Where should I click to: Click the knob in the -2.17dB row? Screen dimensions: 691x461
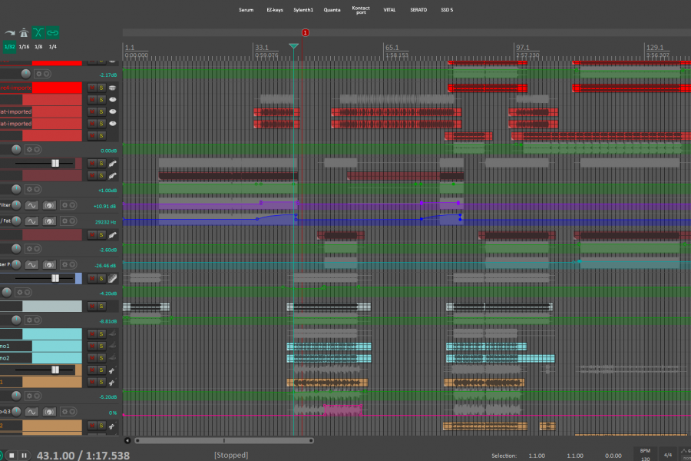coord(25,74)
